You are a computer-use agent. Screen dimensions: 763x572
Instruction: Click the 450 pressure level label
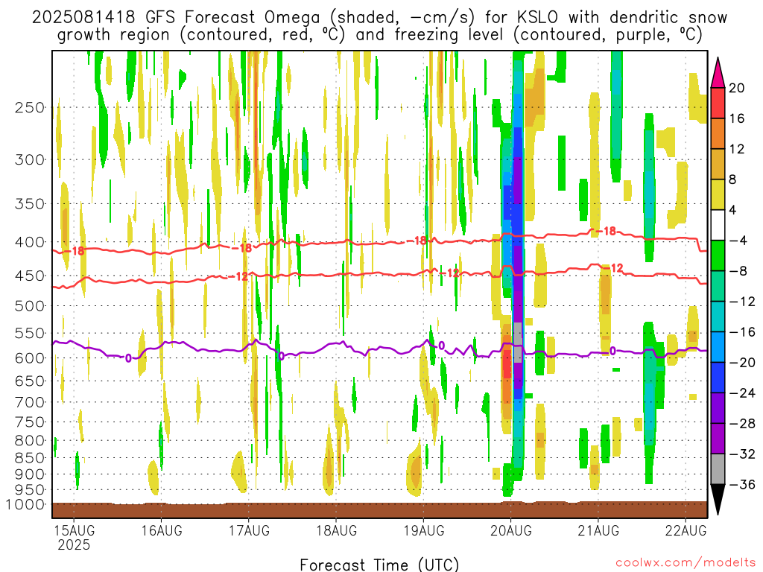[x=30, y=276]
